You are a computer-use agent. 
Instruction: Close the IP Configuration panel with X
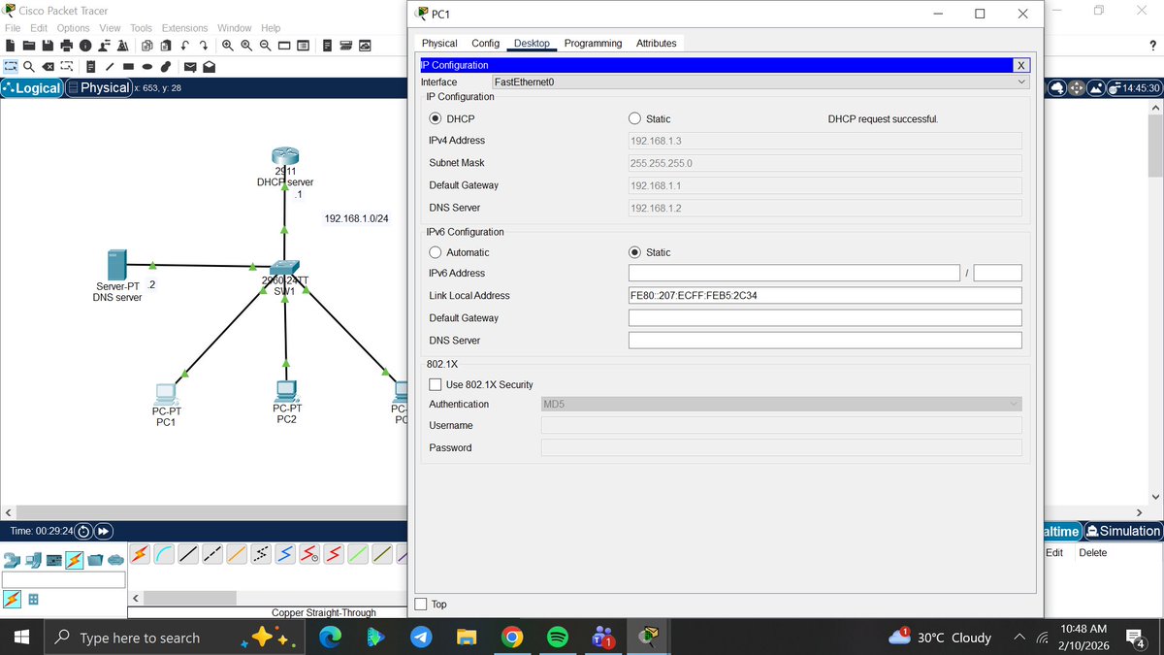pyautogui.click(x=1020, y=65)
